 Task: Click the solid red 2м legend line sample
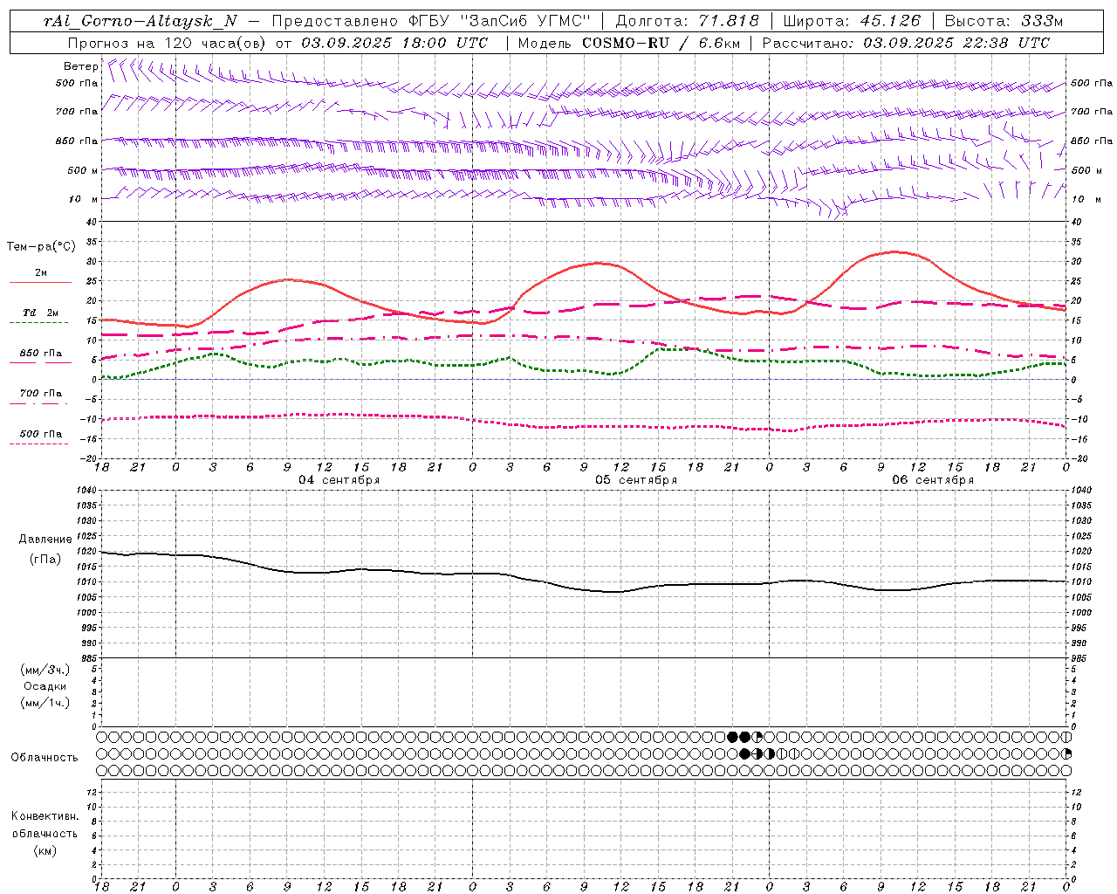[x=40, y=283]
